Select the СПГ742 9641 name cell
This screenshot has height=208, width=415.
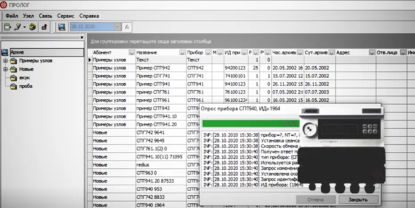coord(161,132)
